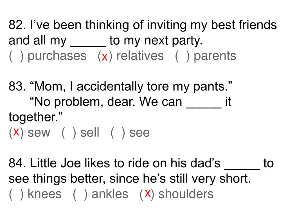Click the question number 83
Viewport: 288px width, 216px height.
(x=17, y=86)
